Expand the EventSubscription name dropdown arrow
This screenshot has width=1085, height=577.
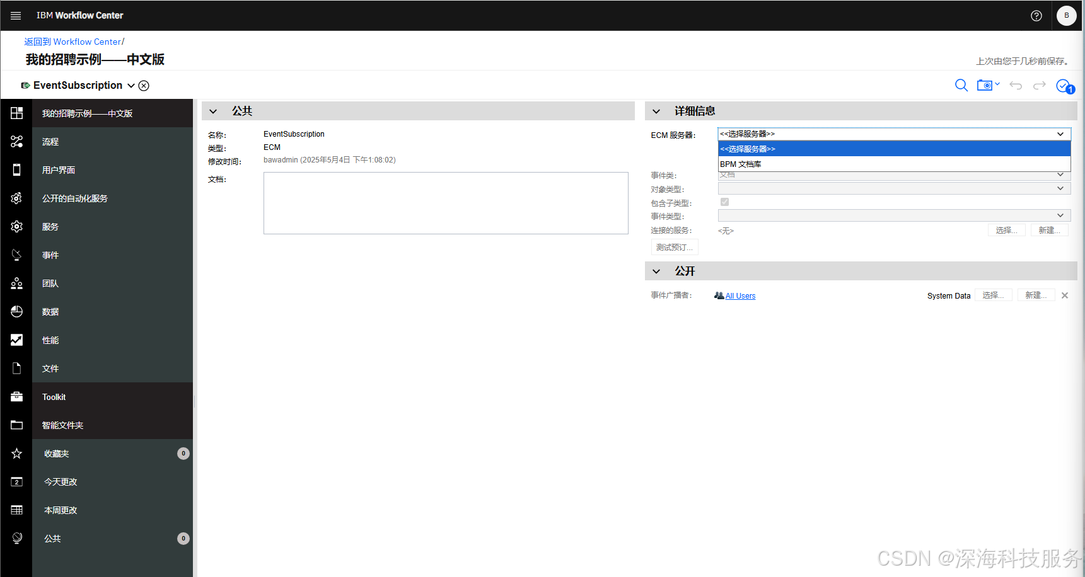click(131, 86)
